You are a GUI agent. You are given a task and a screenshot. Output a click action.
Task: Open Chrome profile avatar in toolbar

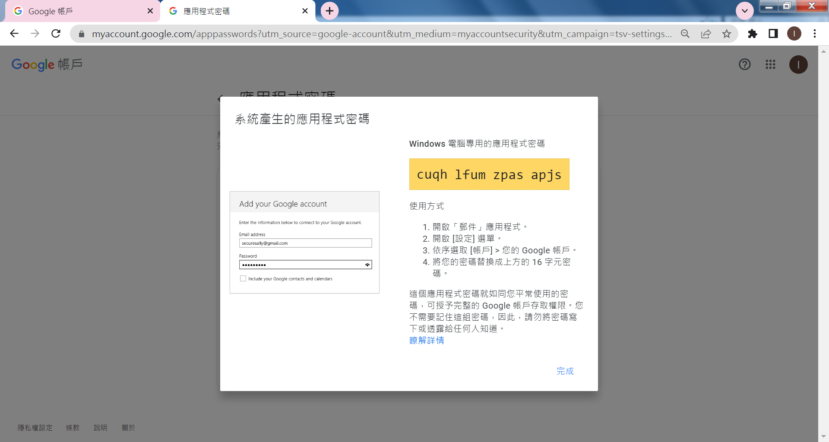(794, 34)
